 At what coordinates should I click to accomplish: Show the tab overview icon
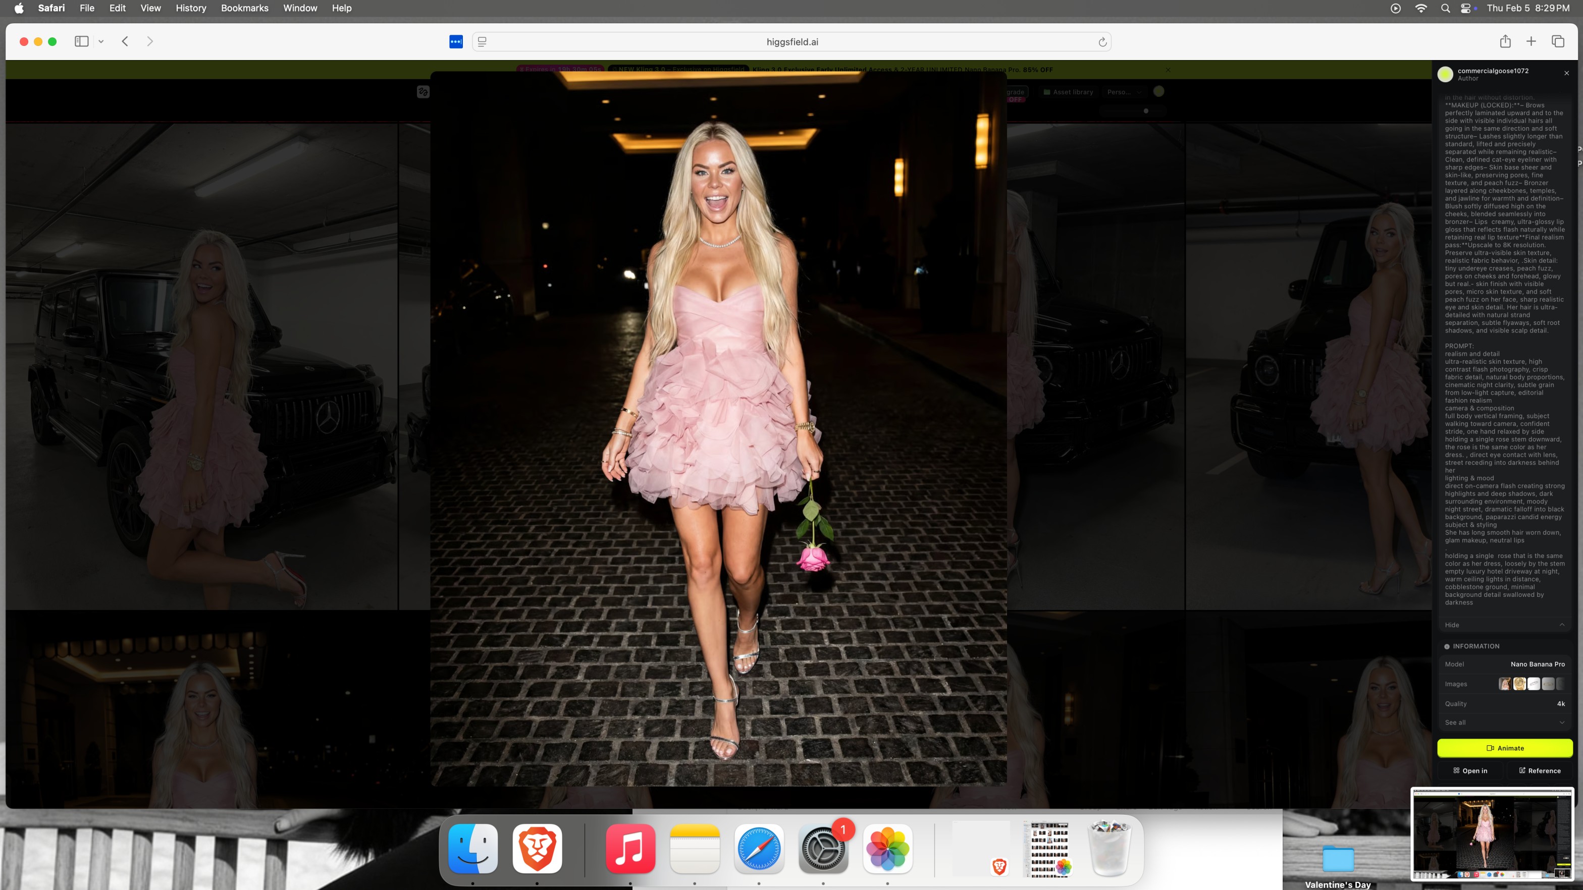pos(1558,41)
